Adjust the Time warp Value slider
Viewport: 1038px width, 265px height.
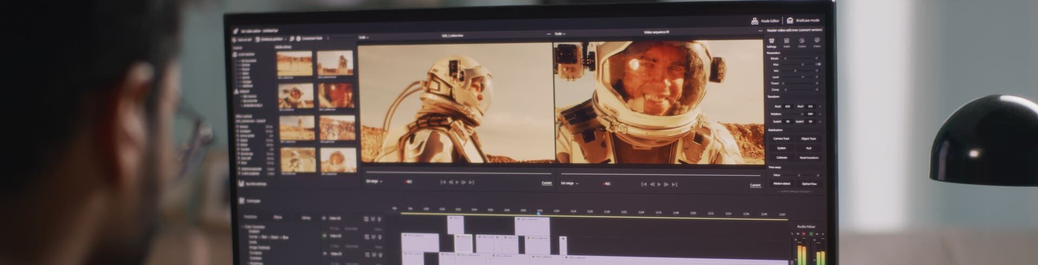pos(801,175)
